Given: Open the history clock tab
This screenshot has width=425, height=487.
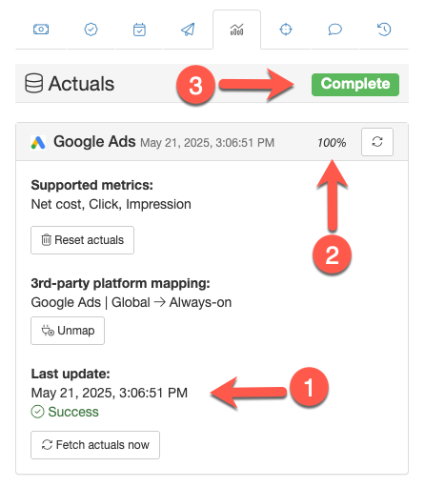Looking at the screenshot, I should pyautogui.click(x=384, y=30).
